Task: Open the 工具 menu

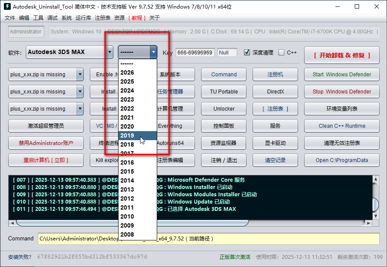Action: tap(38, 18)
